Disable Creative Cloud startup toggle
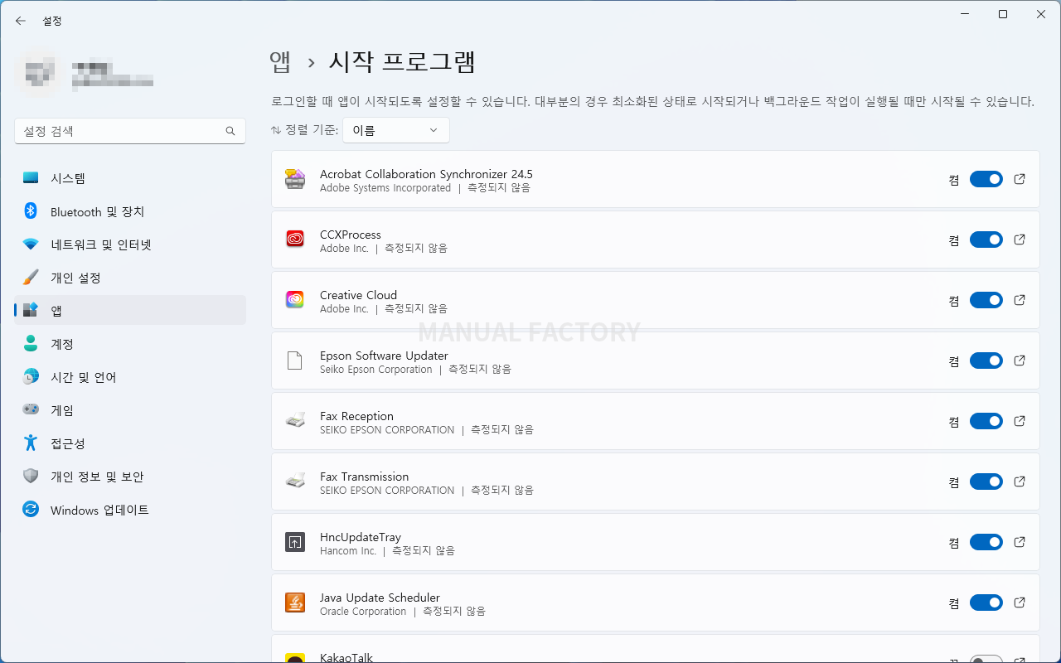 click(986, 300)
